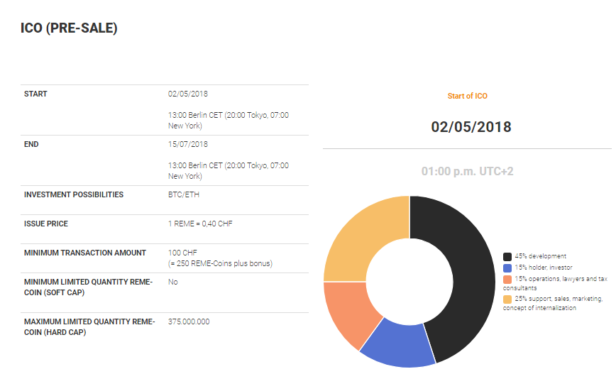Click '45% development' legend text

pyautogui.click(x=541, y=256)
